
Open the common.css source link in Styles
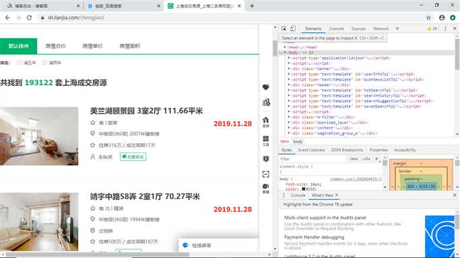[x=355, y=179]
